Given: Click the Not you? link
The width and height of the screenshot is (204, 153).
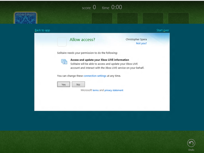Looking at the screenshot, I should [x=141, y=43].
